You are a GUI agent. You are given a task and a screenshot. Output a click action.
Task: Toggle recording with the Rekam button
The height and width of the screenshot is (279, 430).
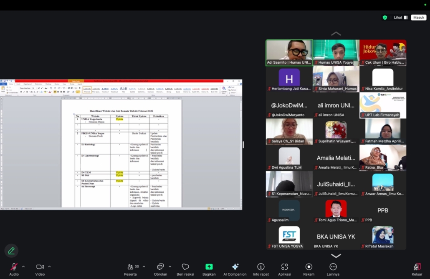[309, 267]
